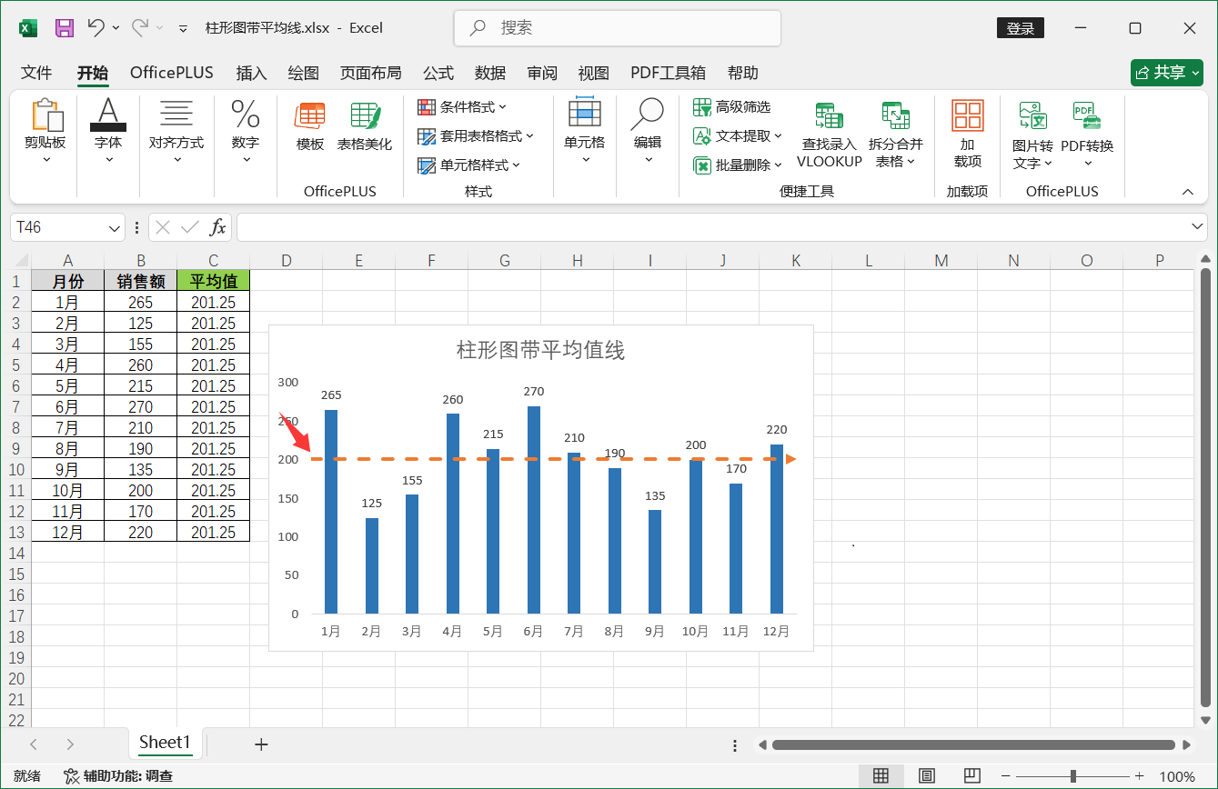Open the PDF转换 tool
The height and width of the screenshot is (789, 1218).
point(1087,135)
